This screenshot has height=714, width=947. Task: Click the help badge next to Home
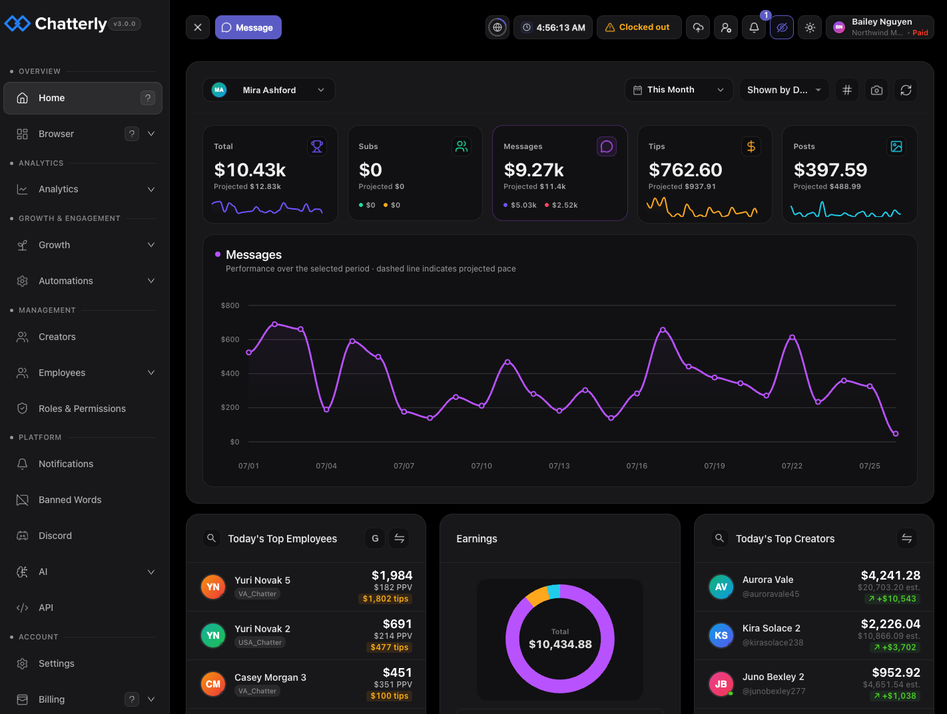(x=148, y=98)
